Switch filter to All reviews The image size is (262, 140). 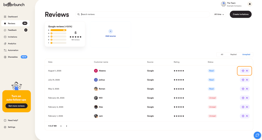[222, 54]
